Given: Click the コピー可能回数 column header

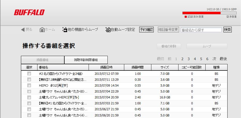Looking at the screenshot, I should 192,67.
